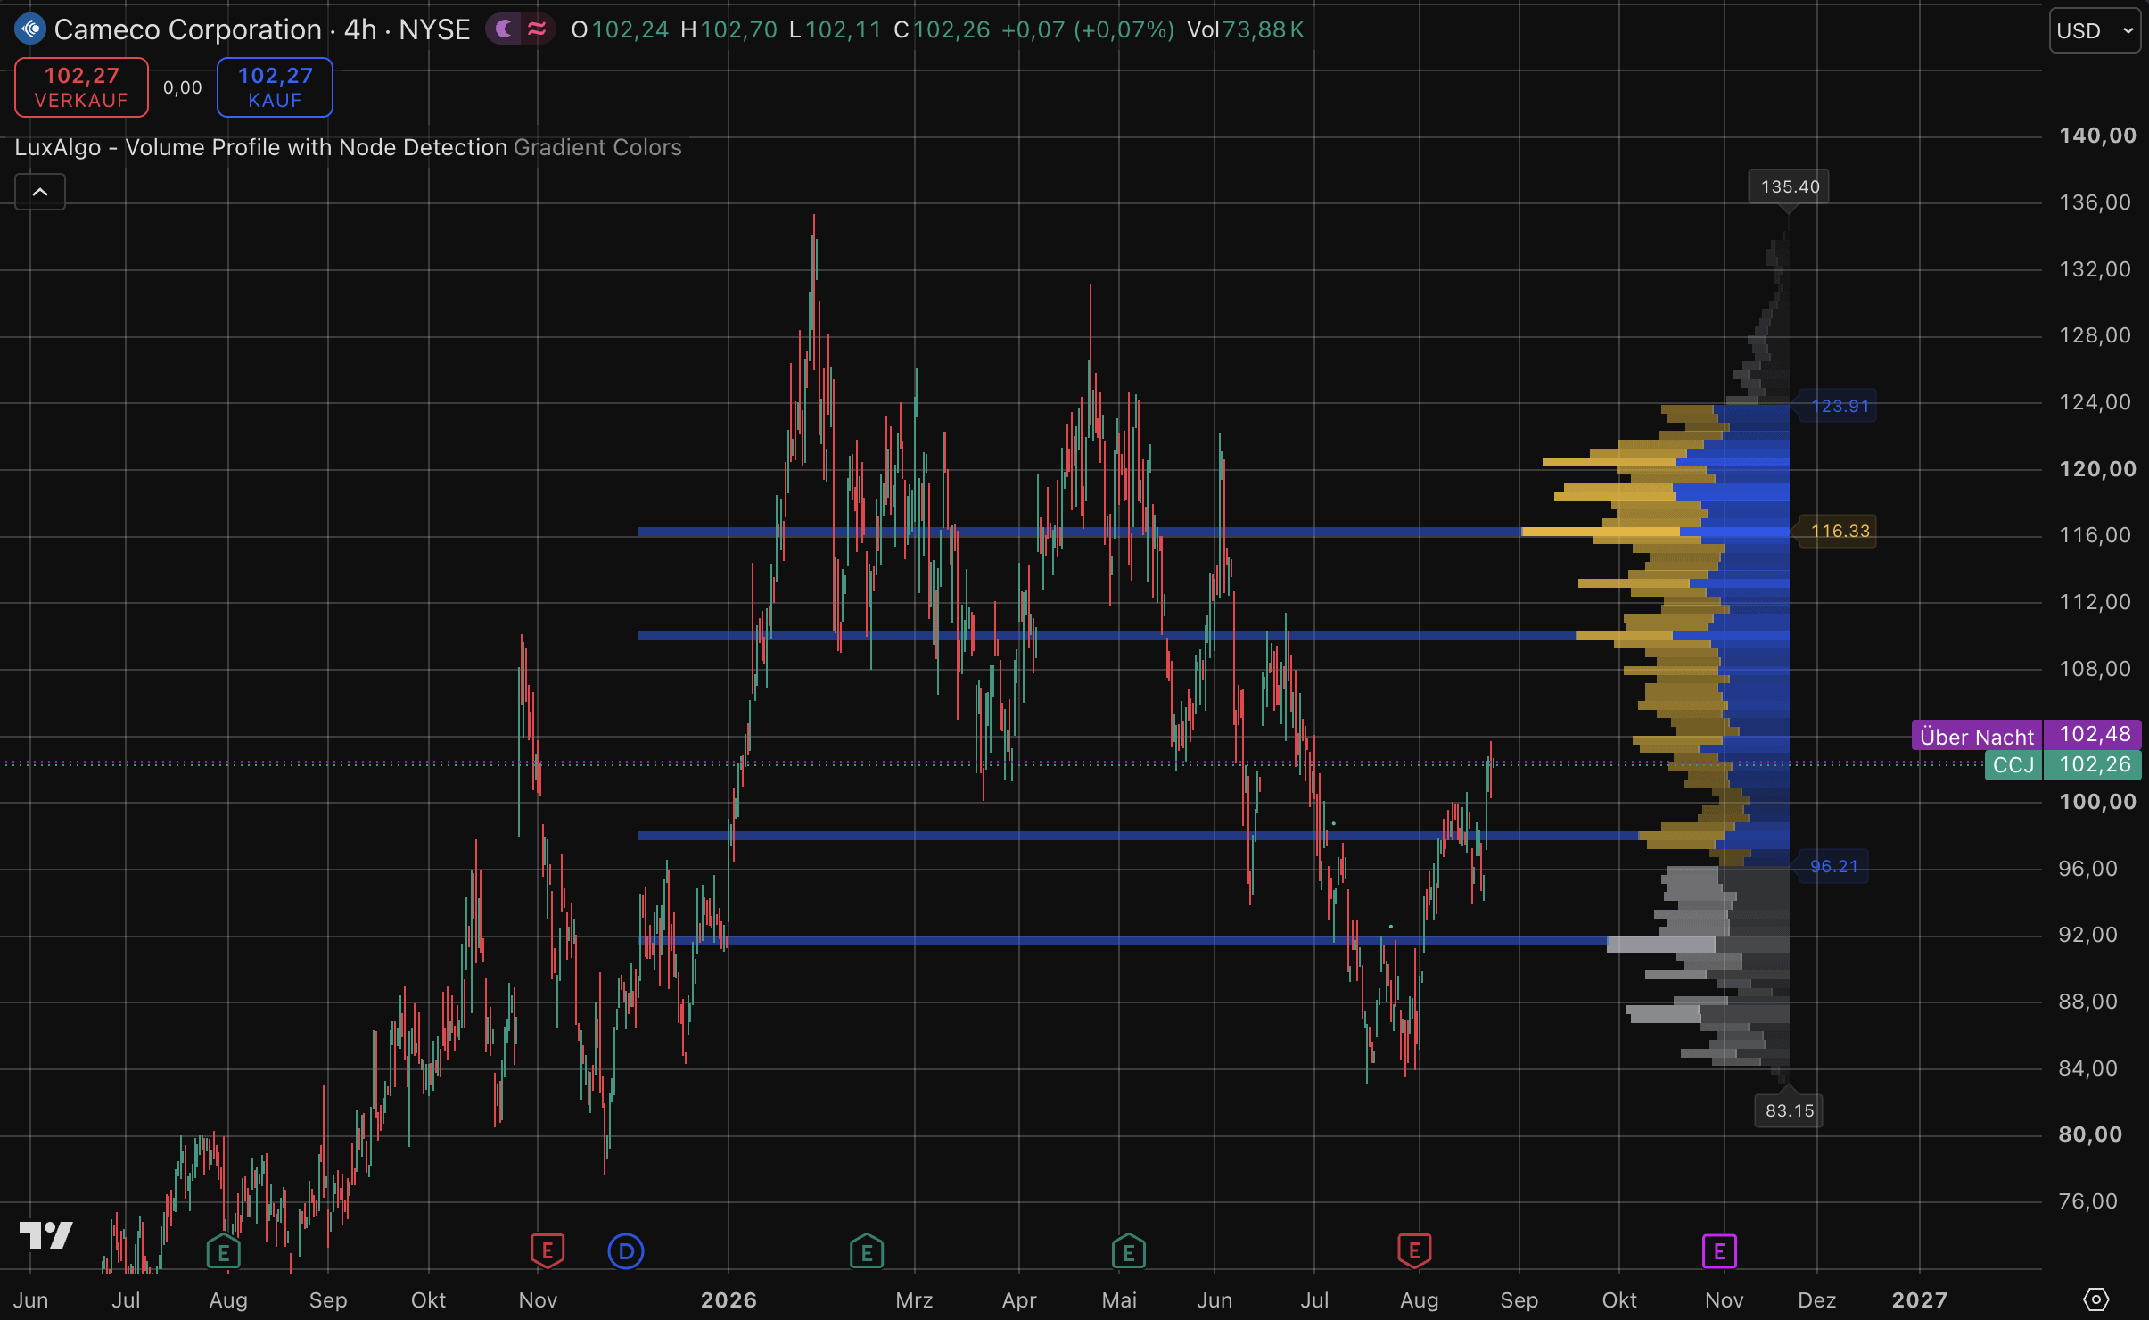
Task: Click the Apr label on time axis
Action: click(x=1019, y=1299)
